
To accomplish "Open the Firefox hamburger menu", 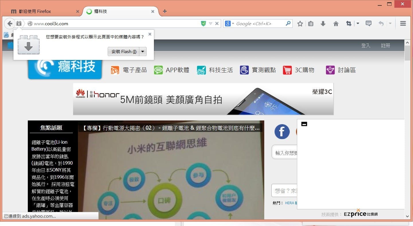I will pyautogui.click(x=403, y=24).
